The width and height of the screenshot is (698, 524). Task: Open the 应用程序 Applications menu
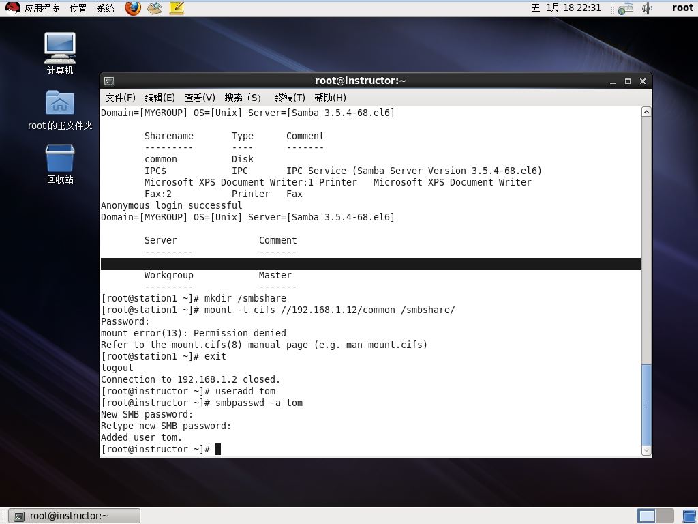42,8
